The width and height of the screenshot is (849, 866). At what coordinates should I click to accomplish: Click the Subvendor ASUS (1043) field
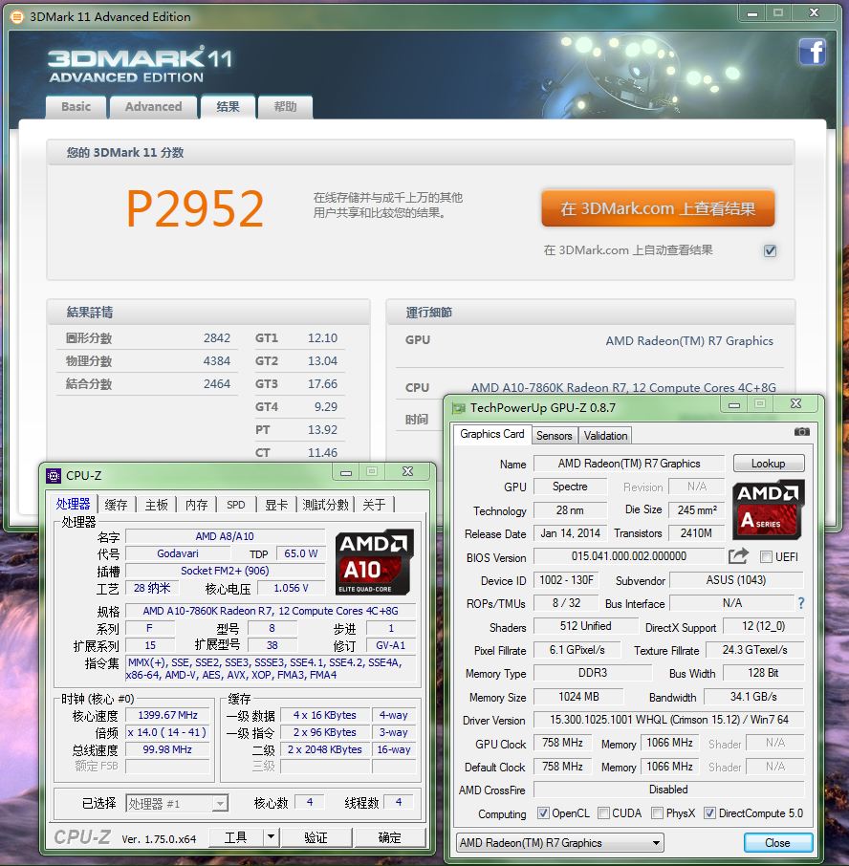(736, 580)
